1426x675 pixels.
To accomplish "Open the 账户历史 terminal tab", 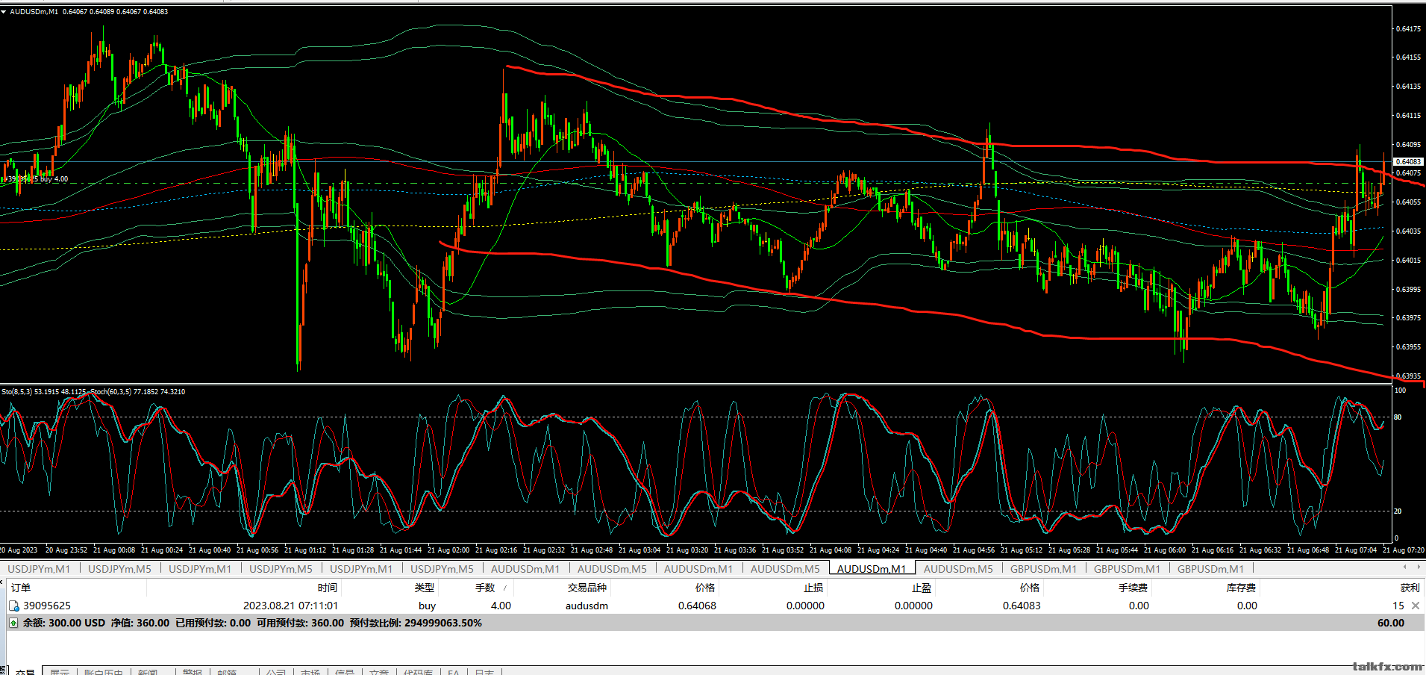I will coord(103,672).
